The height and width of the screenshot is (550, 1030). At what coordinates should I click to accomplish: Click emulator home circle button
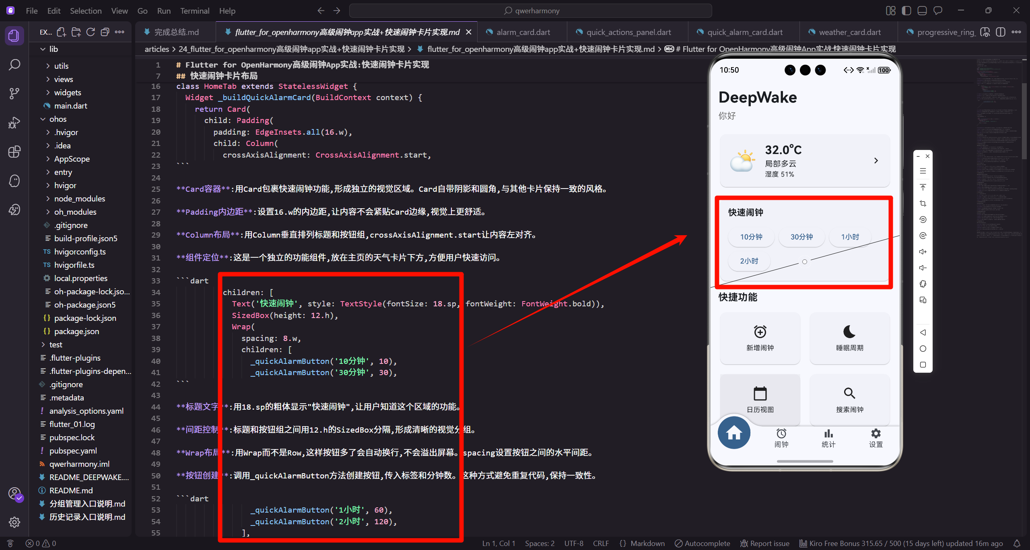(x=923, y=349)
